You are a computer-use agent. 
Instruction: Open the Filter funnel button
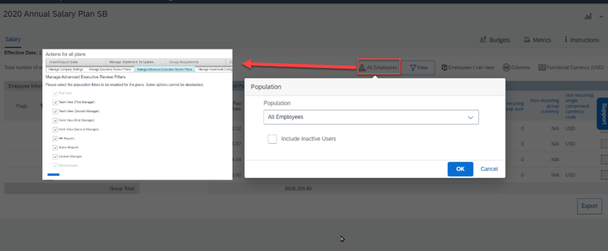[x=418, y=67]
